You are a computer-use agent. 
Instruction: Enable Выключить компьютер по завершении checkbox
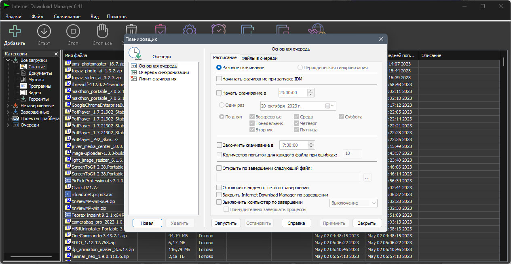(219, 202)
